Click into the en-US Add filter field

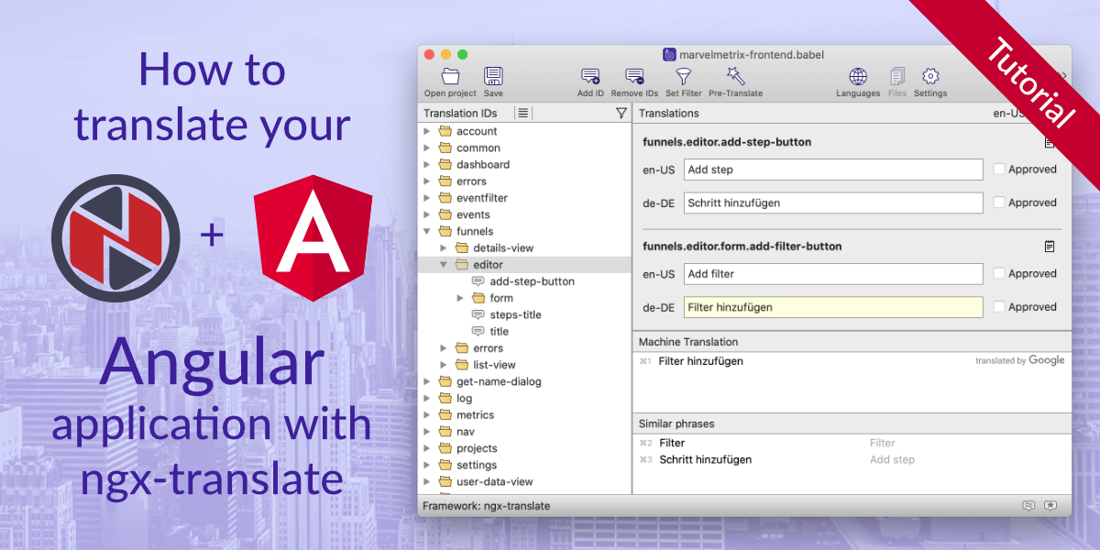click(833, 273)
